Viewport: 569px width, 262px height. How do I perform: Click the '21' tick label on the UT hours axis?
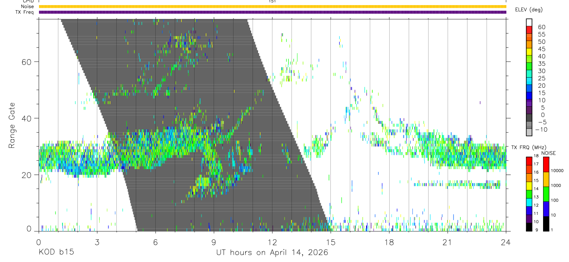(447, 243)
